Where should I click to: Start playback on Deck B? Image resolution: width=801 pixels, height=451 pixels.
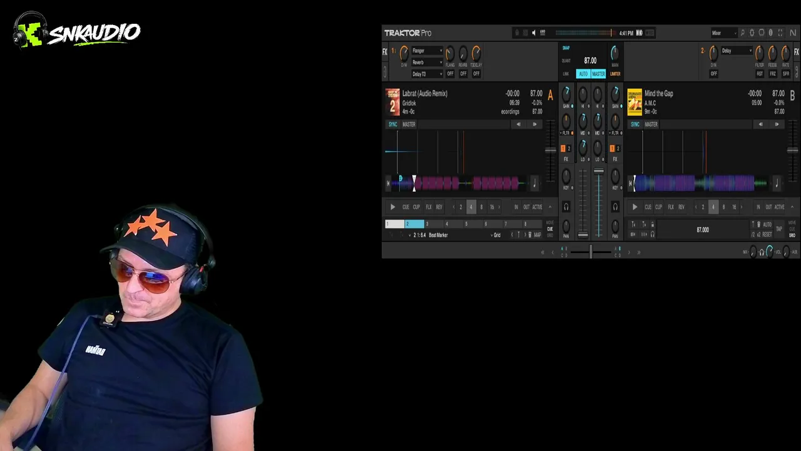click(635, 207)
